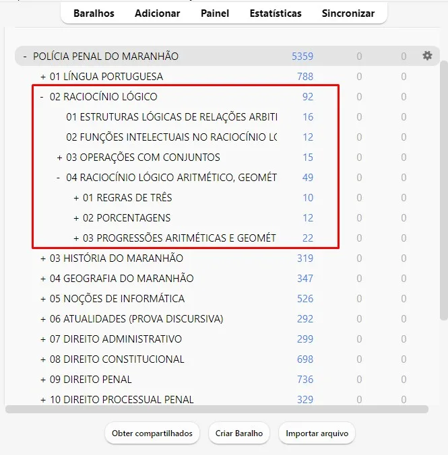Open the 03 HISTÓRIA DO MARANHÃO deck name

point(117,258)
